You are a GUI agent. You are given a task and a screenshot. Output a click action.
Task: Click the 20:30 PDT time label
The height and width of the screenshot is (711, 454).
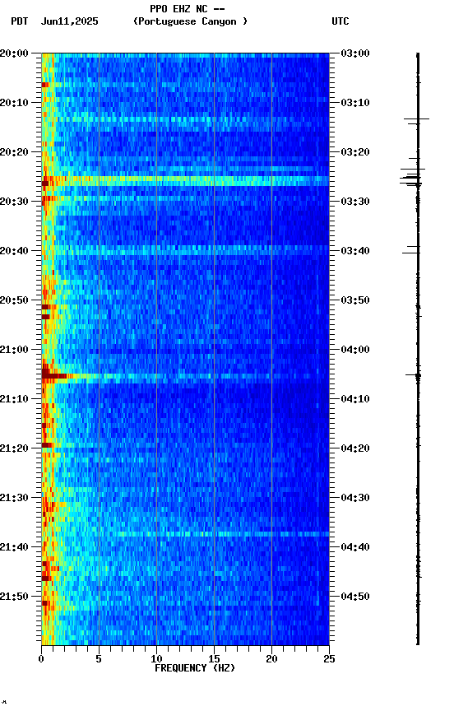pos(14,202)
